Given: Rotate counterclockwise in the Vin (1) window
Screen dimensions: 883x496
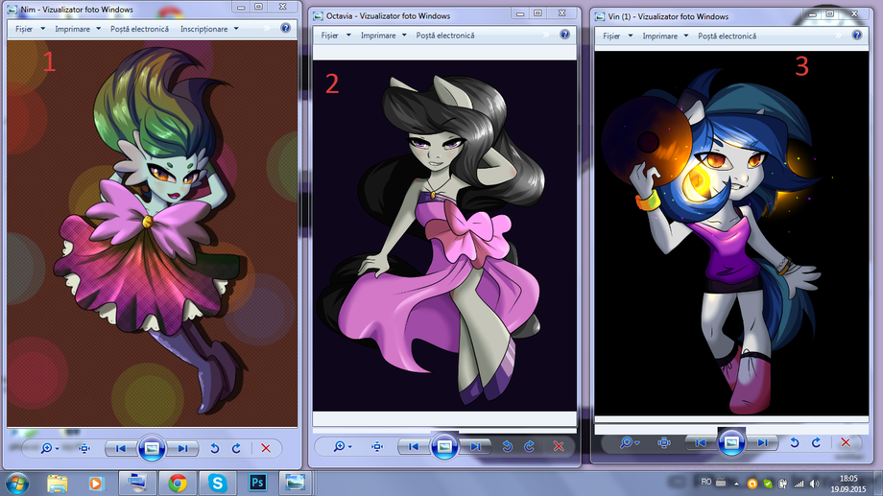Looking at the screenshot, I should point(793,442).
